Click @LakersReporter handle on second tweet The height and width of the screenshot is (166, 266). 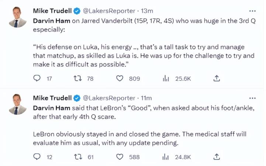pyautogui.click(x=109, y=98)
